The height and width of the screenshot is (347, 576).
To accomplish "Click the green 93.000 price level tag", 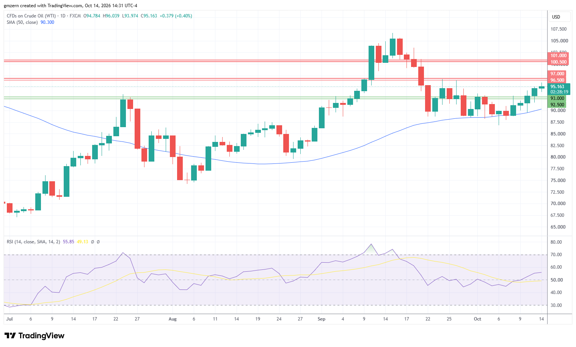I will [557, 98].
